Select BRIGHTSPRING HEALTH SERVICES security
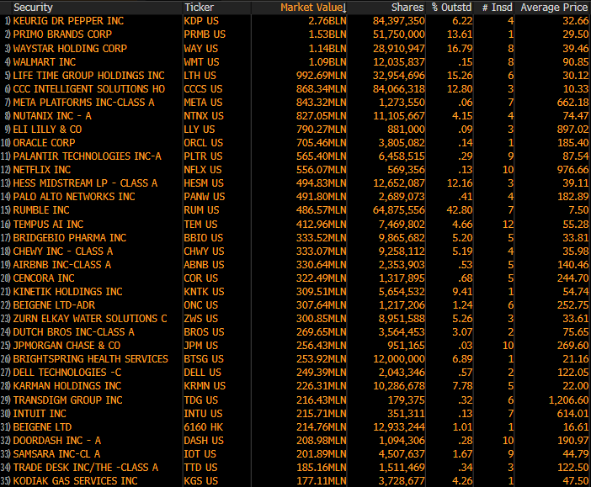 (x=90, y=359)
